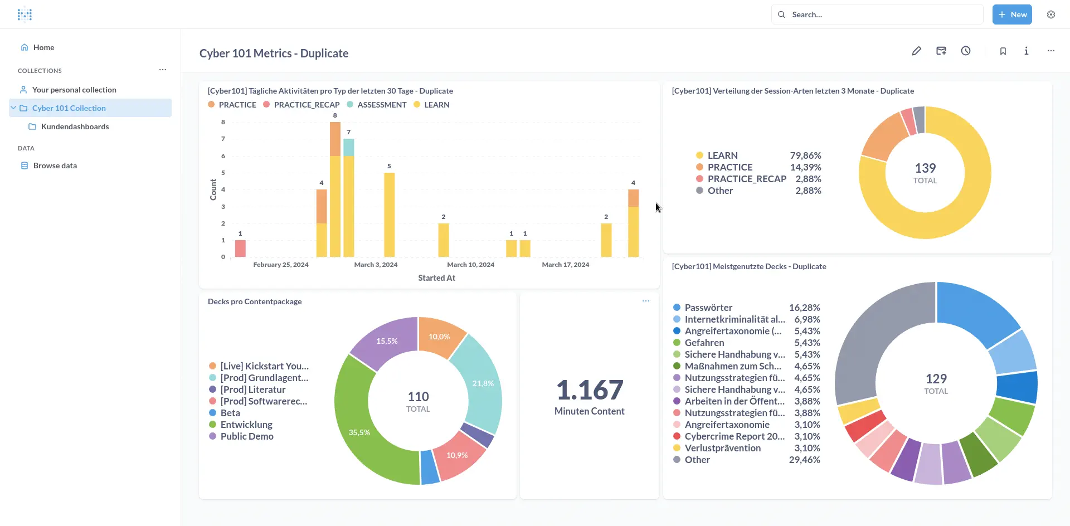Open the Minuten Content card ellipsis menu
The image size is (1070, 526).
click(646, 301)
